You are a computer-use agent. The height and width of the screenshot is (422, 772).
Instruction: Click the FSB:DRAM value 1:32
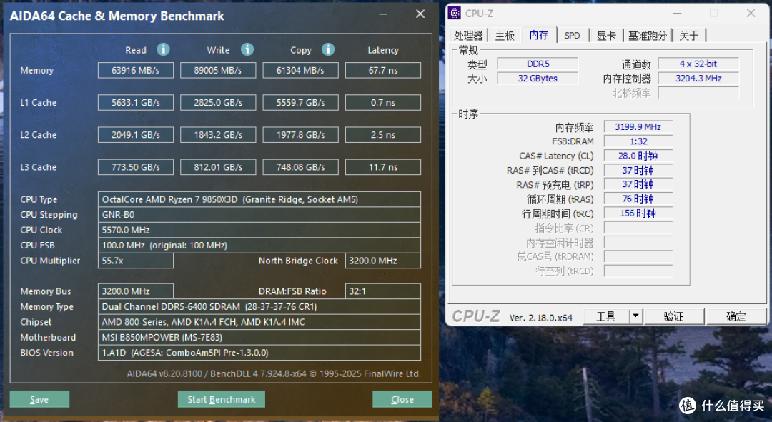click(x=638, y=141)
